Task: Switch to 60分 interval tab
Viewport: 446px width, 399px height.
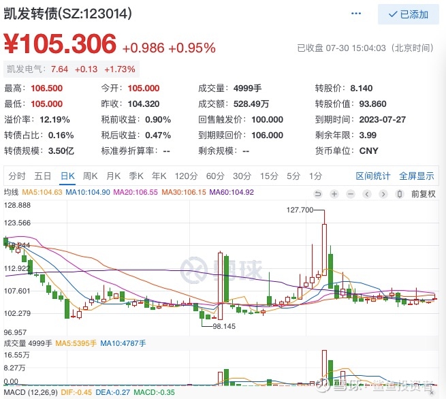Action: (215, 176)
